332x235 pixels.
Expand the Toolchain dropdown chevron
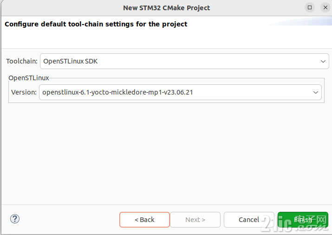point(323,61)
